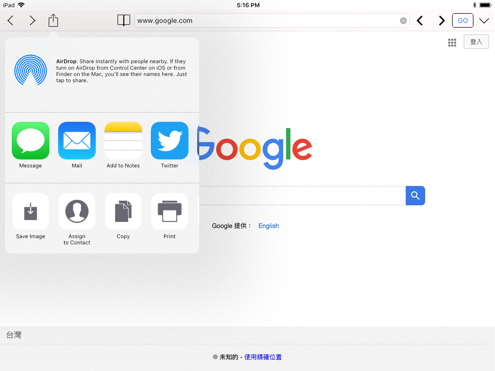Tap the 未知的 location text
The height and width of the screenshot is (371, 495).
[229, 357]
